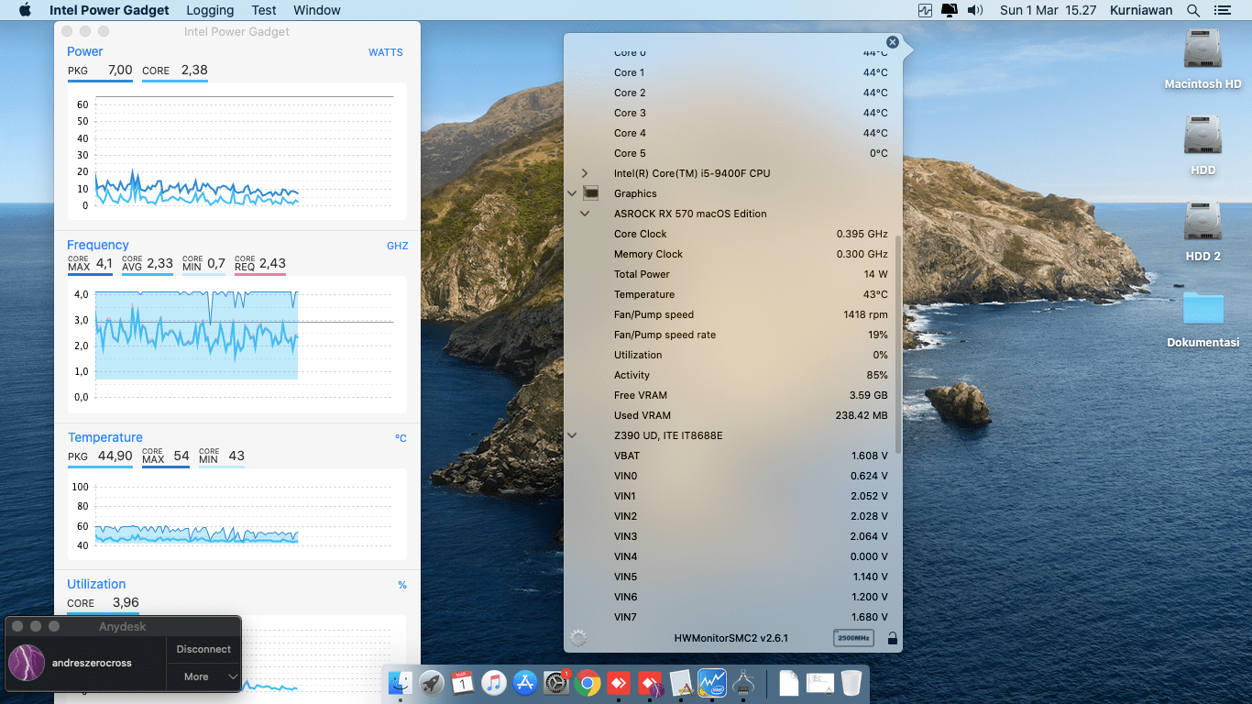Open the App Store from the Dock

525,683
